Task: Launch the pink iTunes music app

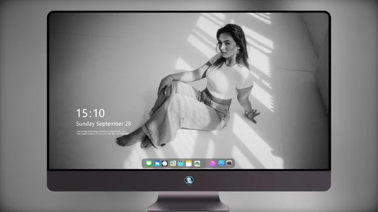Action: click(212, 163)
